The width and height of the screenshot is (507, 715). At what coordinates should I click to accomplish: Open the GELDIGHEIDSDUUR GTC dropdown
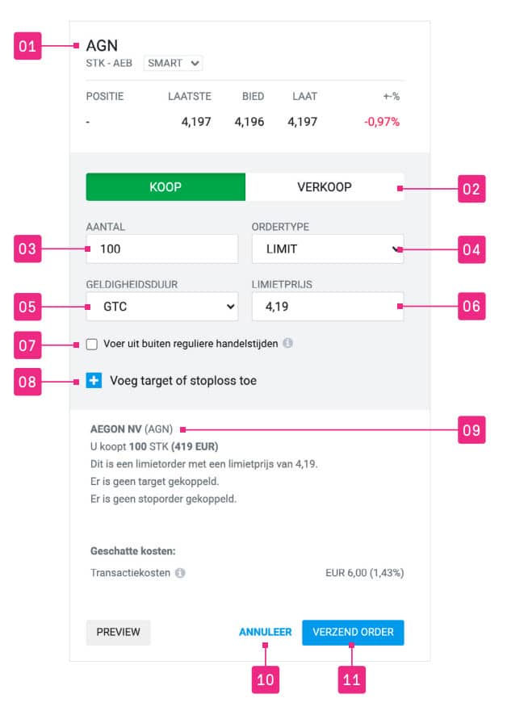162,307
